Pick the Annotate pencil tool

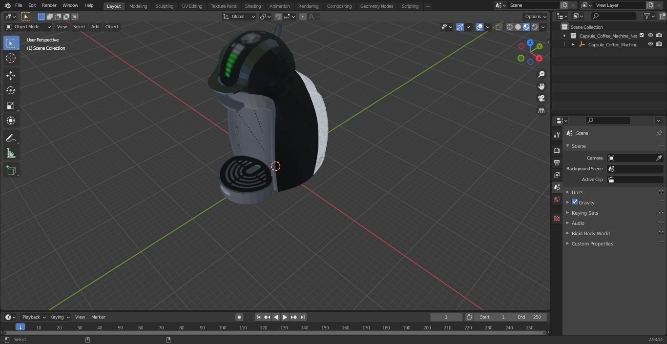click(x=11, y=139)
